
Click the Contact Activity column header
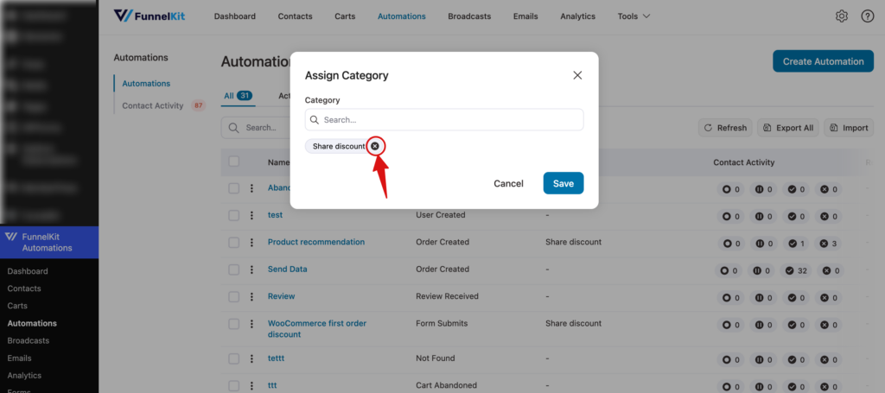(x=744, y=162)
